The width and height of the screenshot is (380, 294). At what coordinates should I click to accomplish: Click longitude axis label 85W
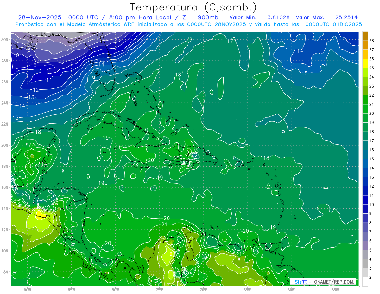tap(71, 290)
